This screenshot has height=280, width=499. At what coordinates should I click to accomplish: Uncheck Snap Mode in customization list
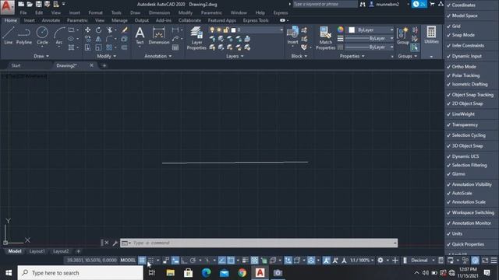472,35
